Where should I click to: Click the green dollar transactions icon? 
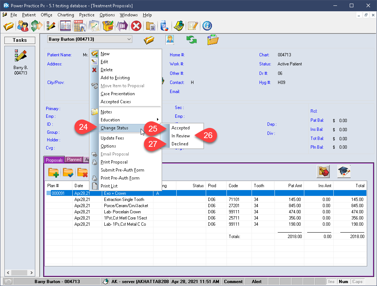[x=37, y=26]
